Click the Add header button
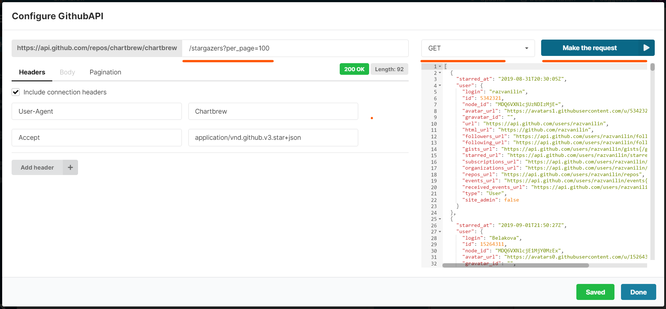The height and width of the screenshot is (309, 666). [x=37, y=167]
